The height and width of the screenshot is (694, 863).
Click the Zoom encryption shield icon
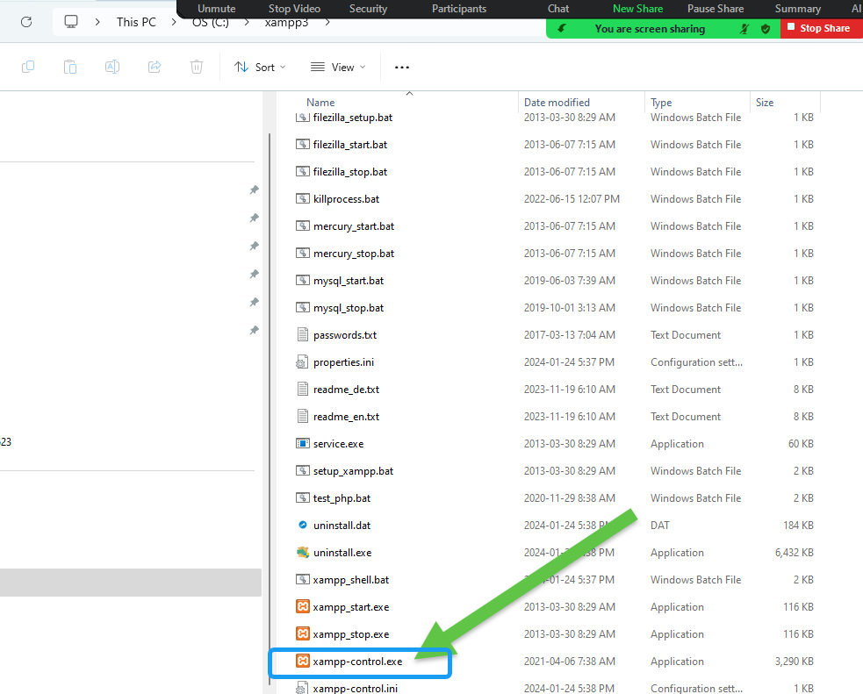765,29
